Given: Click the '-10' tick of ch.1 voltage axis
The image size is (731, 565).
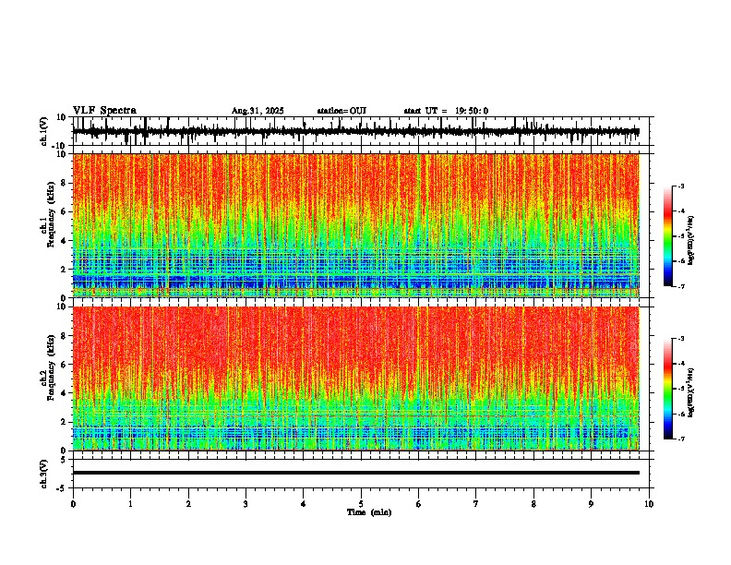Looking at the screenshot, I should [x=60, y=146].
